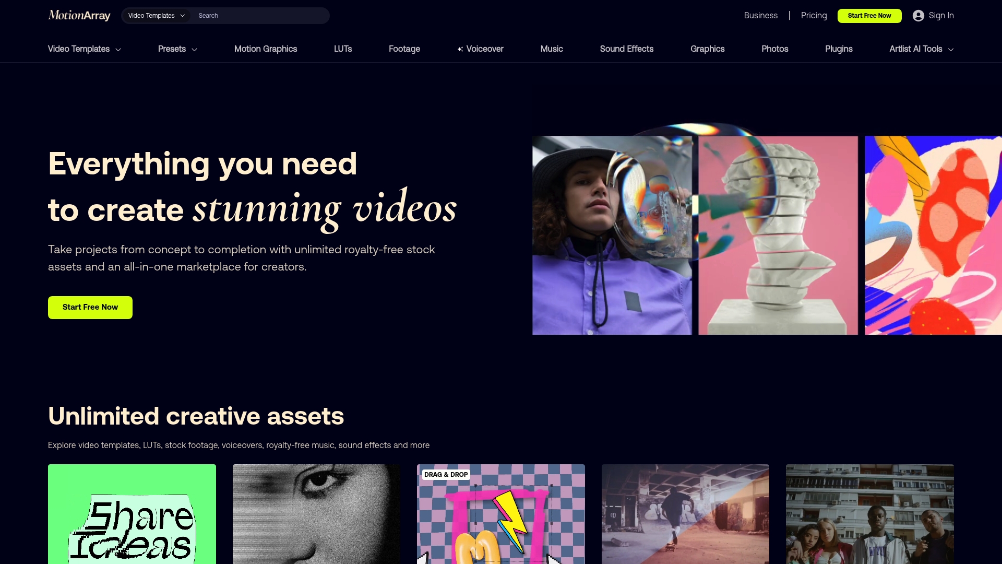Image resolution: width=1002 pixels, height=564 pixels.
Task: Select Motion Graphics in the navigation
Action: pyautogui.click(x=266, y=49)
